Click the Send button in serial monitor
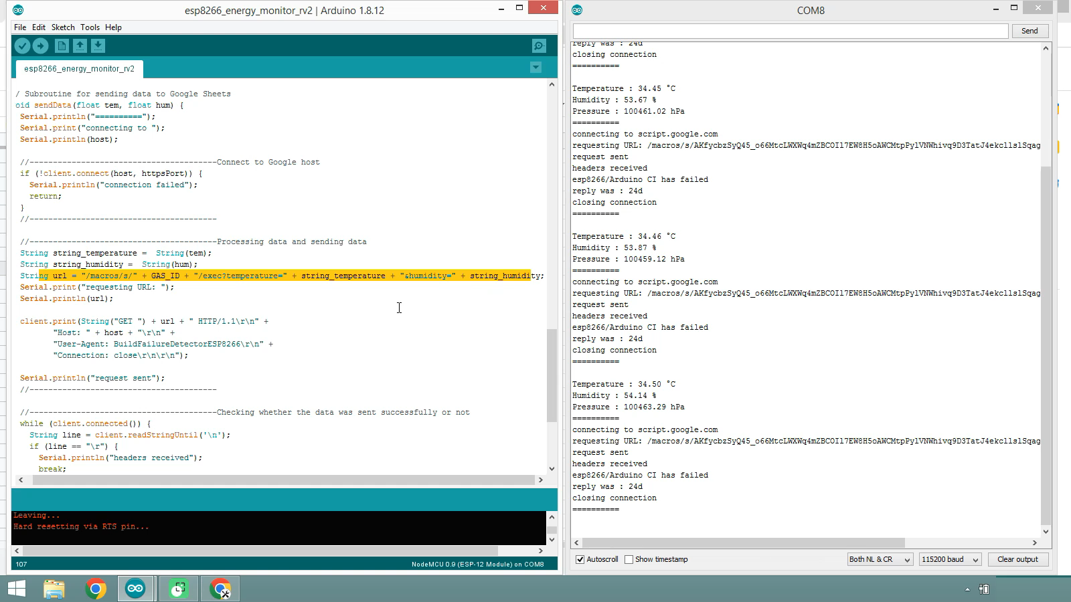This screenshot has height=602, width=1071. point(1029,31)
